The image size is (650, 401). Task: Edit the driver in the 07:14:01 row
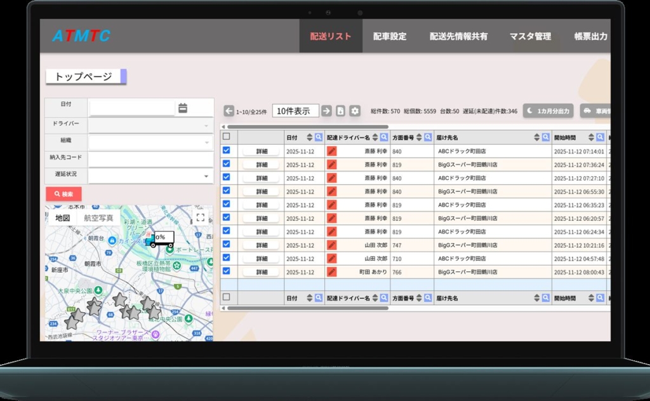coord(331,151)
